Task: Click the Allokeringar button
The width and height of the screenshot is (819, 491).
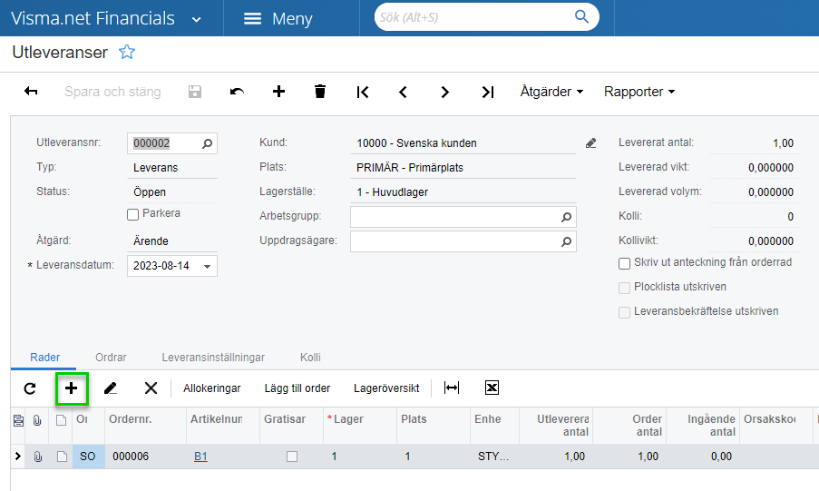Action: 212,388
